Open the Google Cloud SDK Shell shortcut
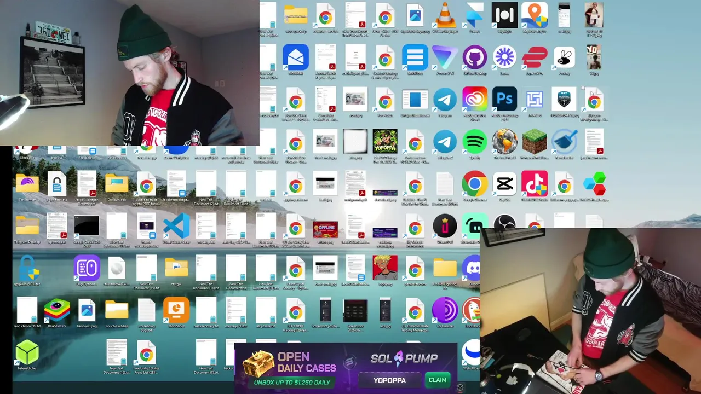The image size is (701, 394). pyautogui.click(x=87, y=227)
